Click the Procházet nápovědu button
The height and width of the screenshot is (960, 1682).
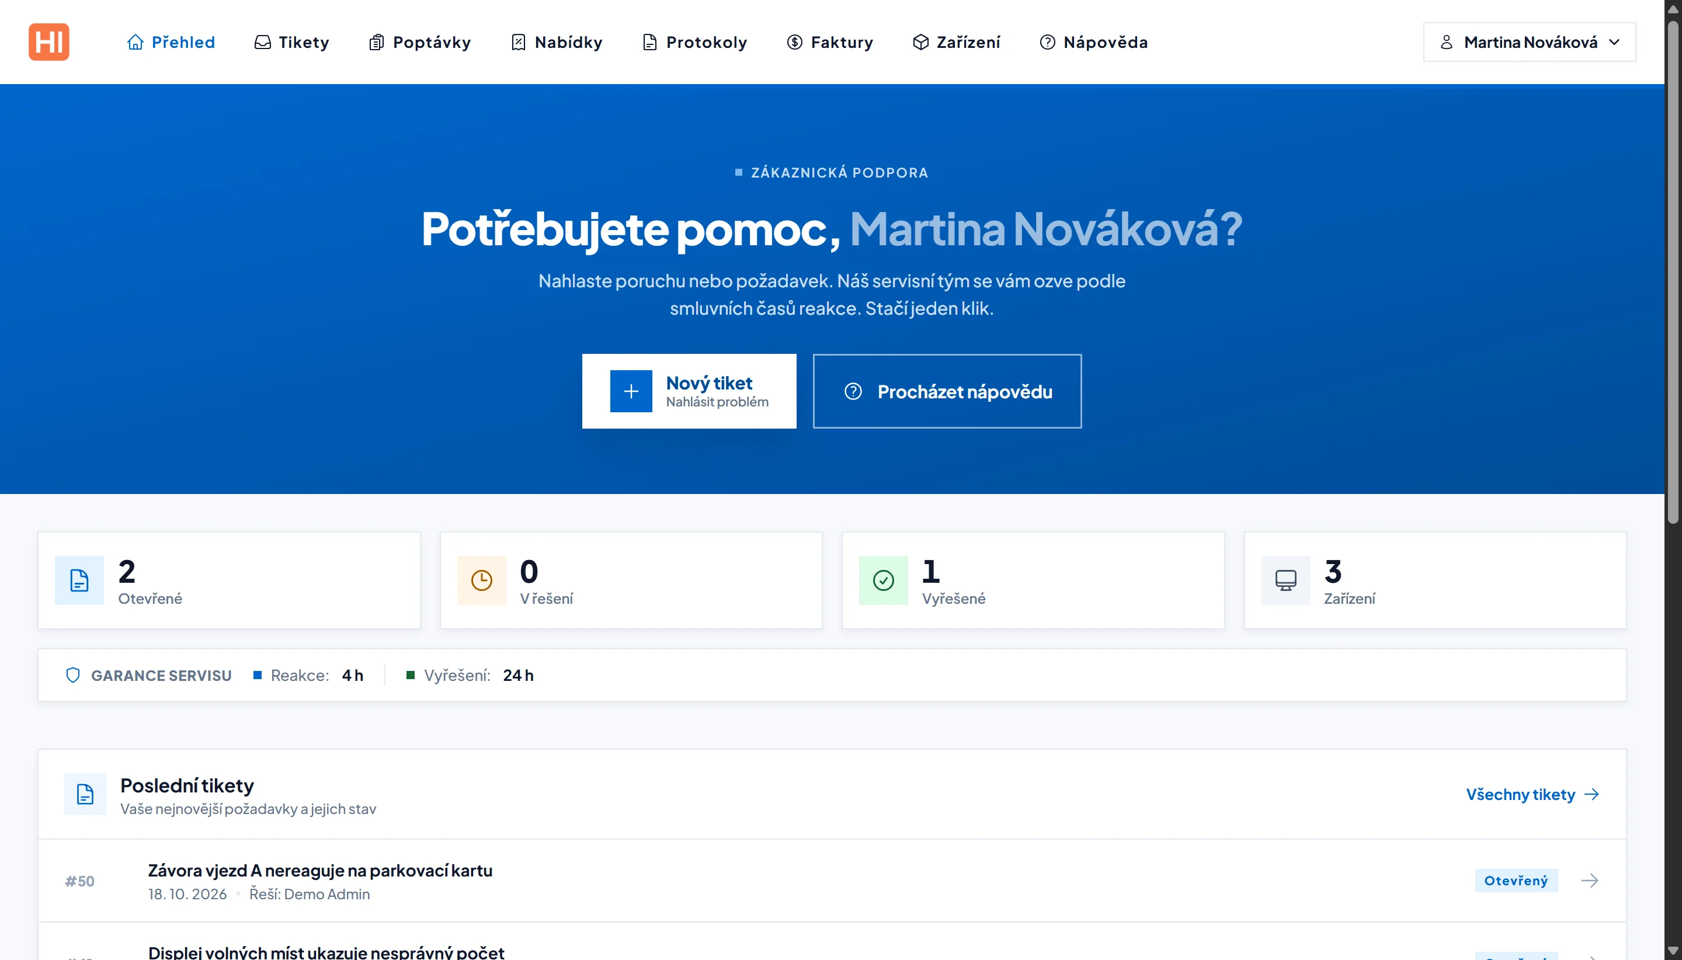[947, 391]
